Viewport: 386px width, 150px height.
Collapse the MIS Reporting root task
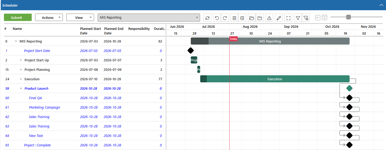(x=16, y=41)
